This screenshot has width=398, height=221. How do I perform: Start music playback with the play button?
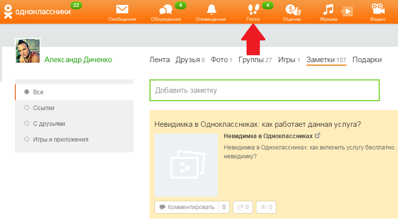pos(347,11)
